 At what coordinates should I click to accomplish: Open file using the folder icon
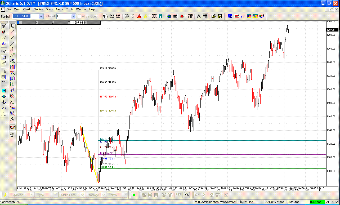pyautogui.click(x=213, y=16)
